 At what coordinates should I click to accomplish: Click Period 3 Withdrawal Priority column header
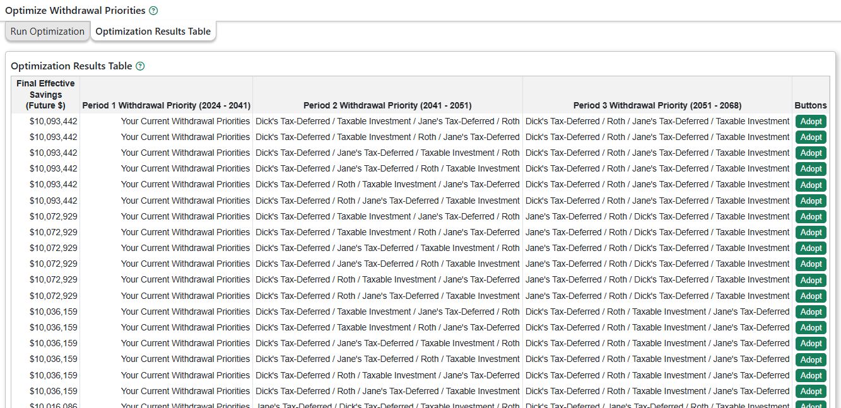[x=657, y=105]
